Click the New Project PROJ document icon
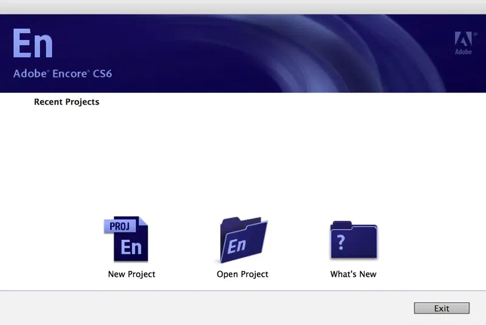486x325 pixels. pyautogui.click(x=126, y=239)
